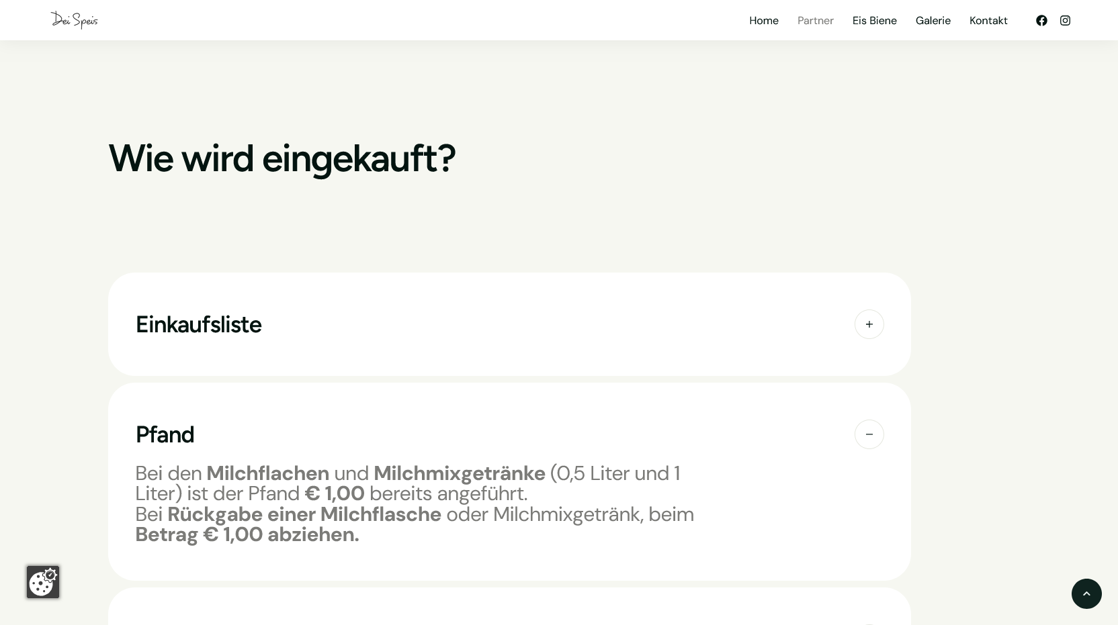Open the Instagram profile icon
This screenshot has width=1118, height=625.
(x=1065, y=20)
